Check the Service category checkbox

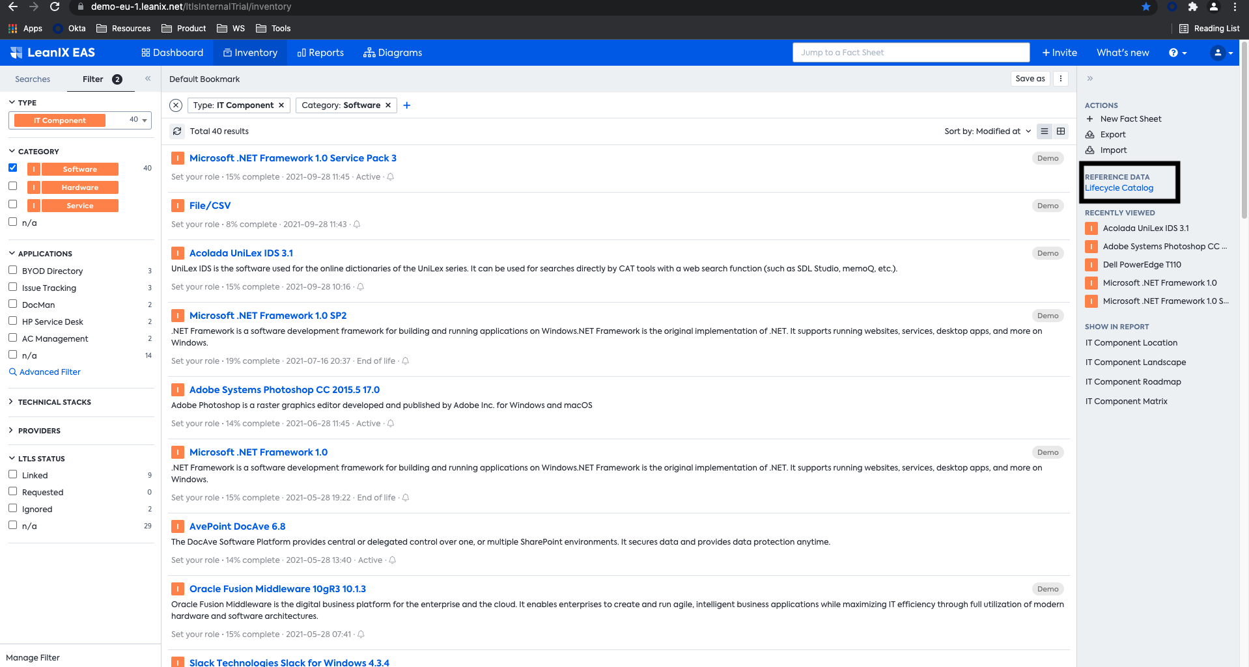click(12, 204)
